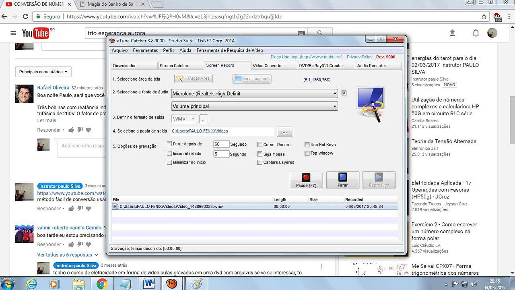Click the Pause (F7) record button
Screen dimensions: 515x290
tap(306, 180)
